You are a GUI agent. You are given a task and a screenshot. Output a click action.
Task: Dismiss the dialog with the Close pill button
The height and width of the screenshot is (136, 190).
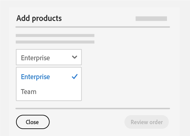pyautogui.click(x=32, y=122)
